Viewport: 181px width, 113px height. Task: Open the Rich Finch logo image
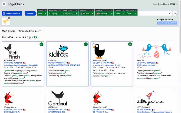pyautogui.click(x=12, y=51)
